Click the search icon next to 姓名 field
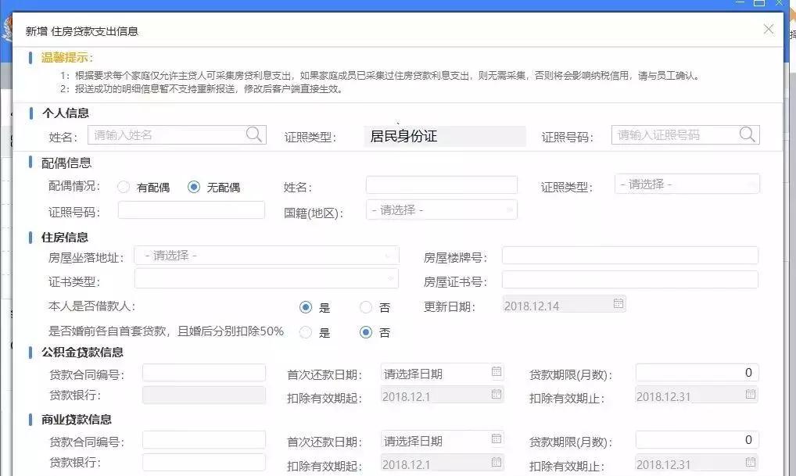Image resolution: width=796 pixels, height=476 pixels. pos(253,134)
